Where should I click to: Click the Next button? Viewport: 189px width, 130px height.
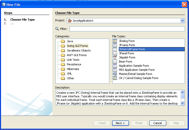coord(120,123)
